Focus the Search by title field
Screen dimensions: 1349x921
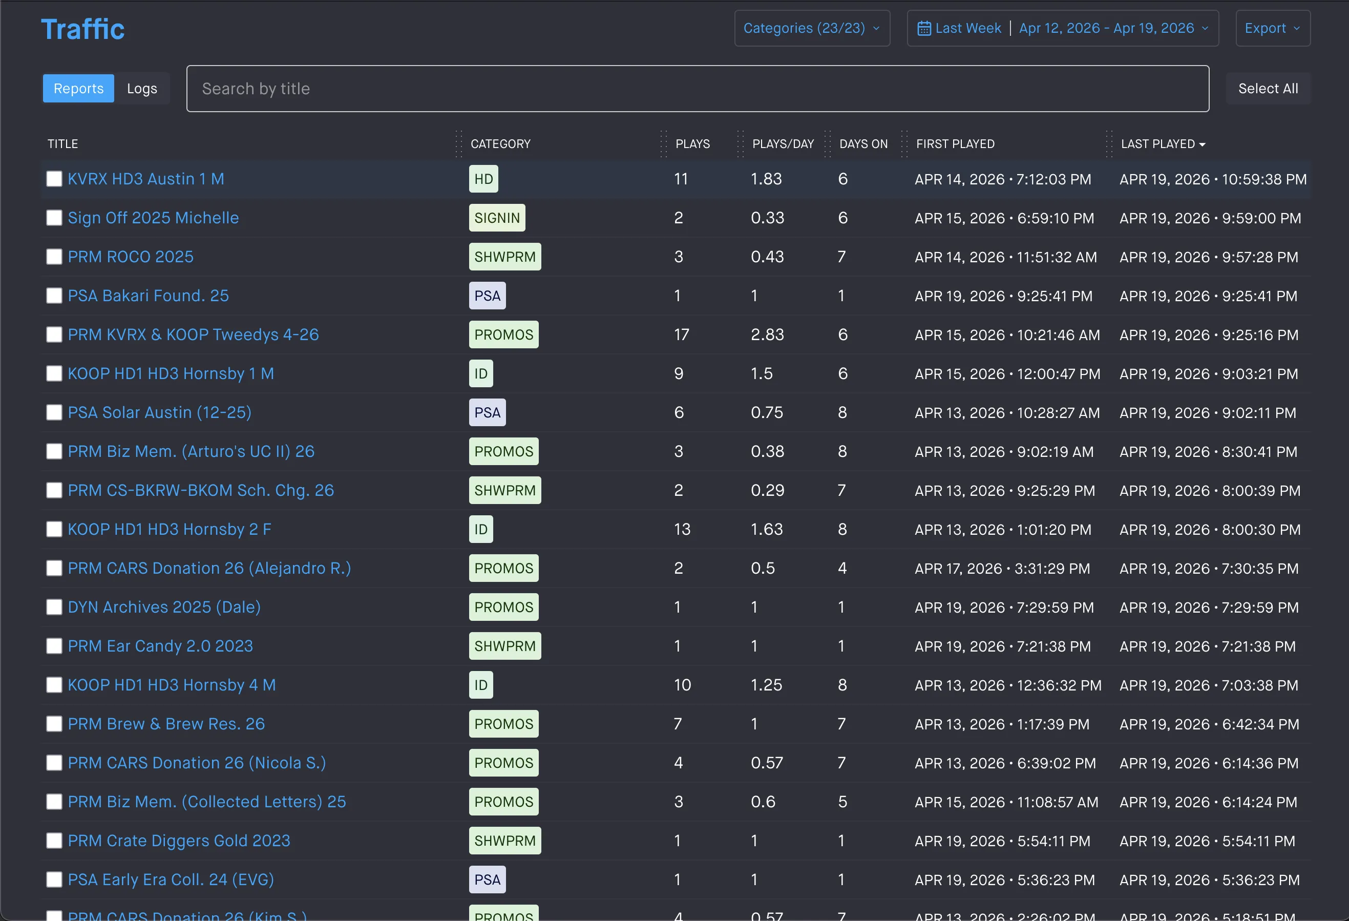click(697, 88)
